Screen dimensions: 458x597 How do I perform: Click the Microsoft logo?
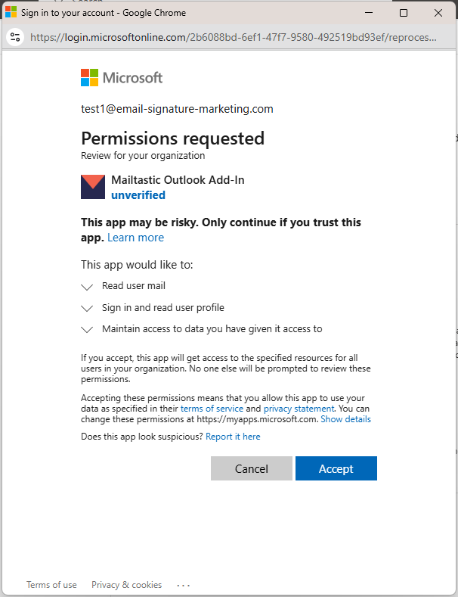click(121, 77)
